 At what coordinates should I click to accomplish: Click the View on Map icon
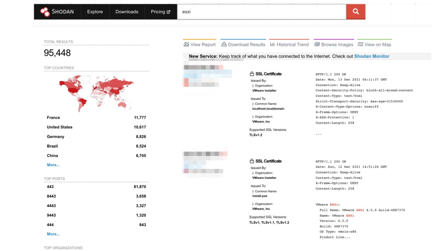(360, 44)
